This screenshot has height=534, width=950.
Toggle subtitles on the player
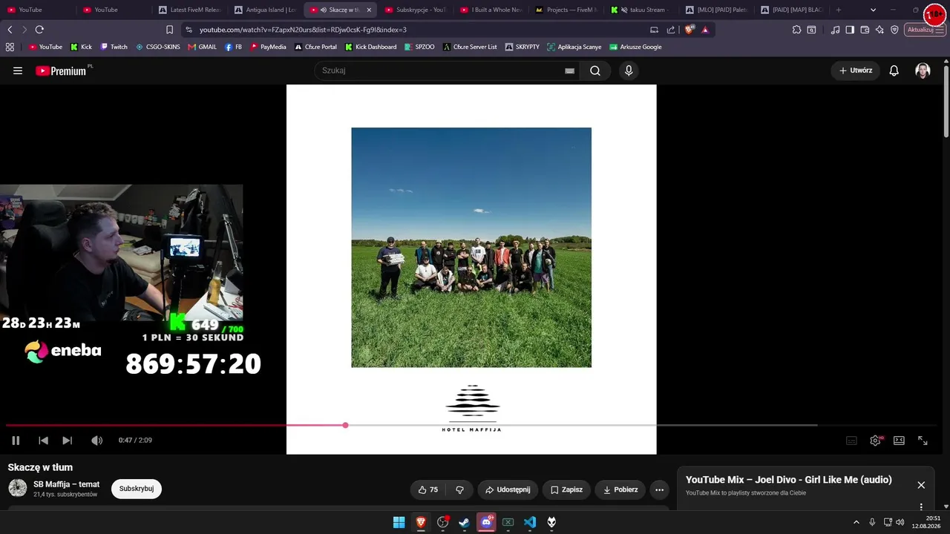pos(851,441)
